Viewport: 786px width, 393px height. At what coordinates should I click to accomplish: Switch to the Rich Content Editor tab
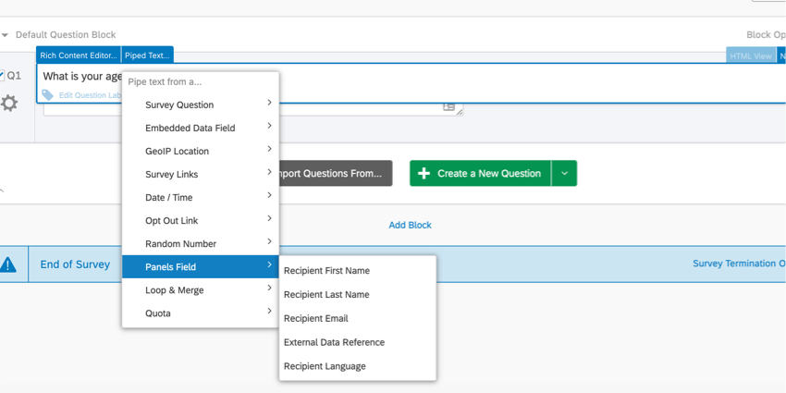click(79, 55)
